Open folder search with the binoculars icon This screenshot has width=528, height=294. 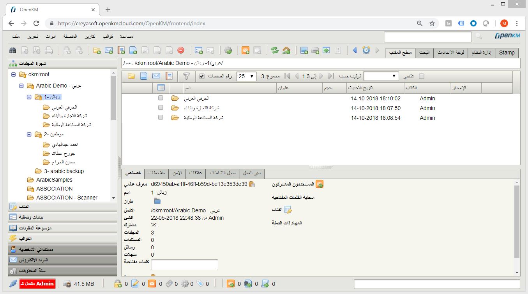[13, 51]
